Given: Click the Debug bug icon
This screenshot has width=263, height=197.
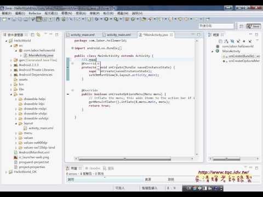Looking at the screenshot, I should (96, 19).
